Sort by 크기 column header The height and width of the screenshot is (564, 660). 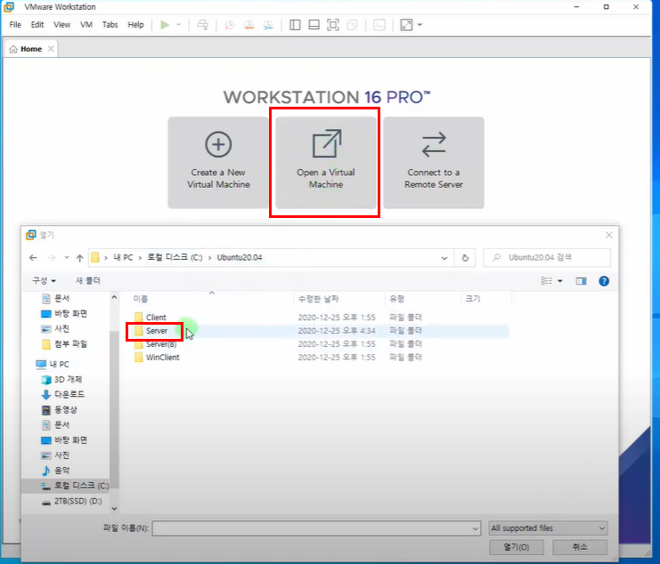pos(473,299)
